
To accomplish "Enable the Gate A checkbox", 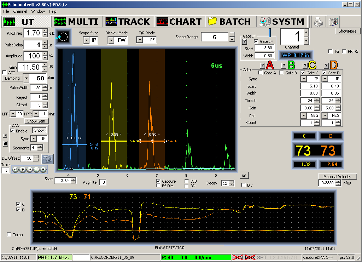I will (261, 73).
